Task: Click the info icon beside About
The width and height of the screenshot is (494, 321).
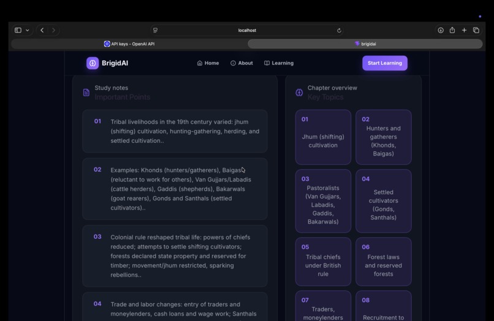Action: [233, 63]
